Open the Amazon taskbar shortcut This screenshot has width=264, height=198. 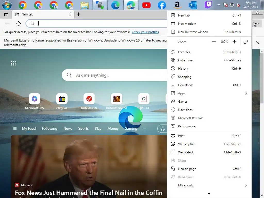[x=177, y=5]
